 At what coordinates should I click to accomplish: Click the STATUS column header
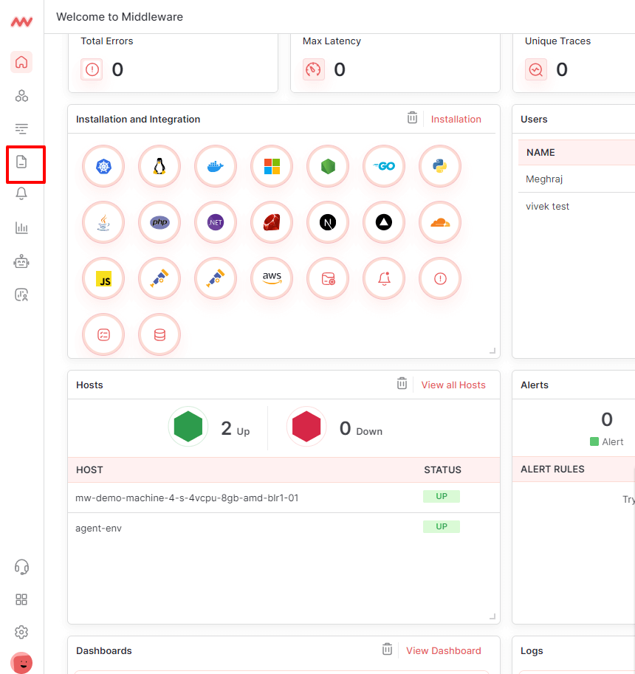442,470
